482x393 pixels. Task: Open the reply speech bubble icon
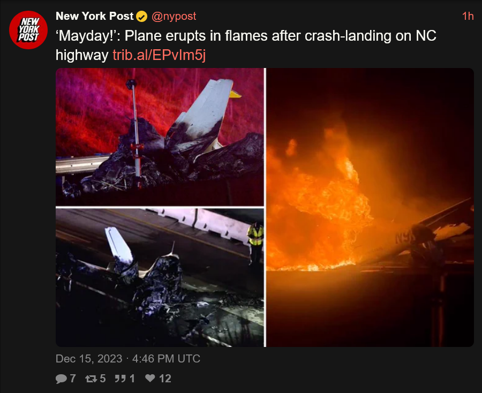click(61, 379)
